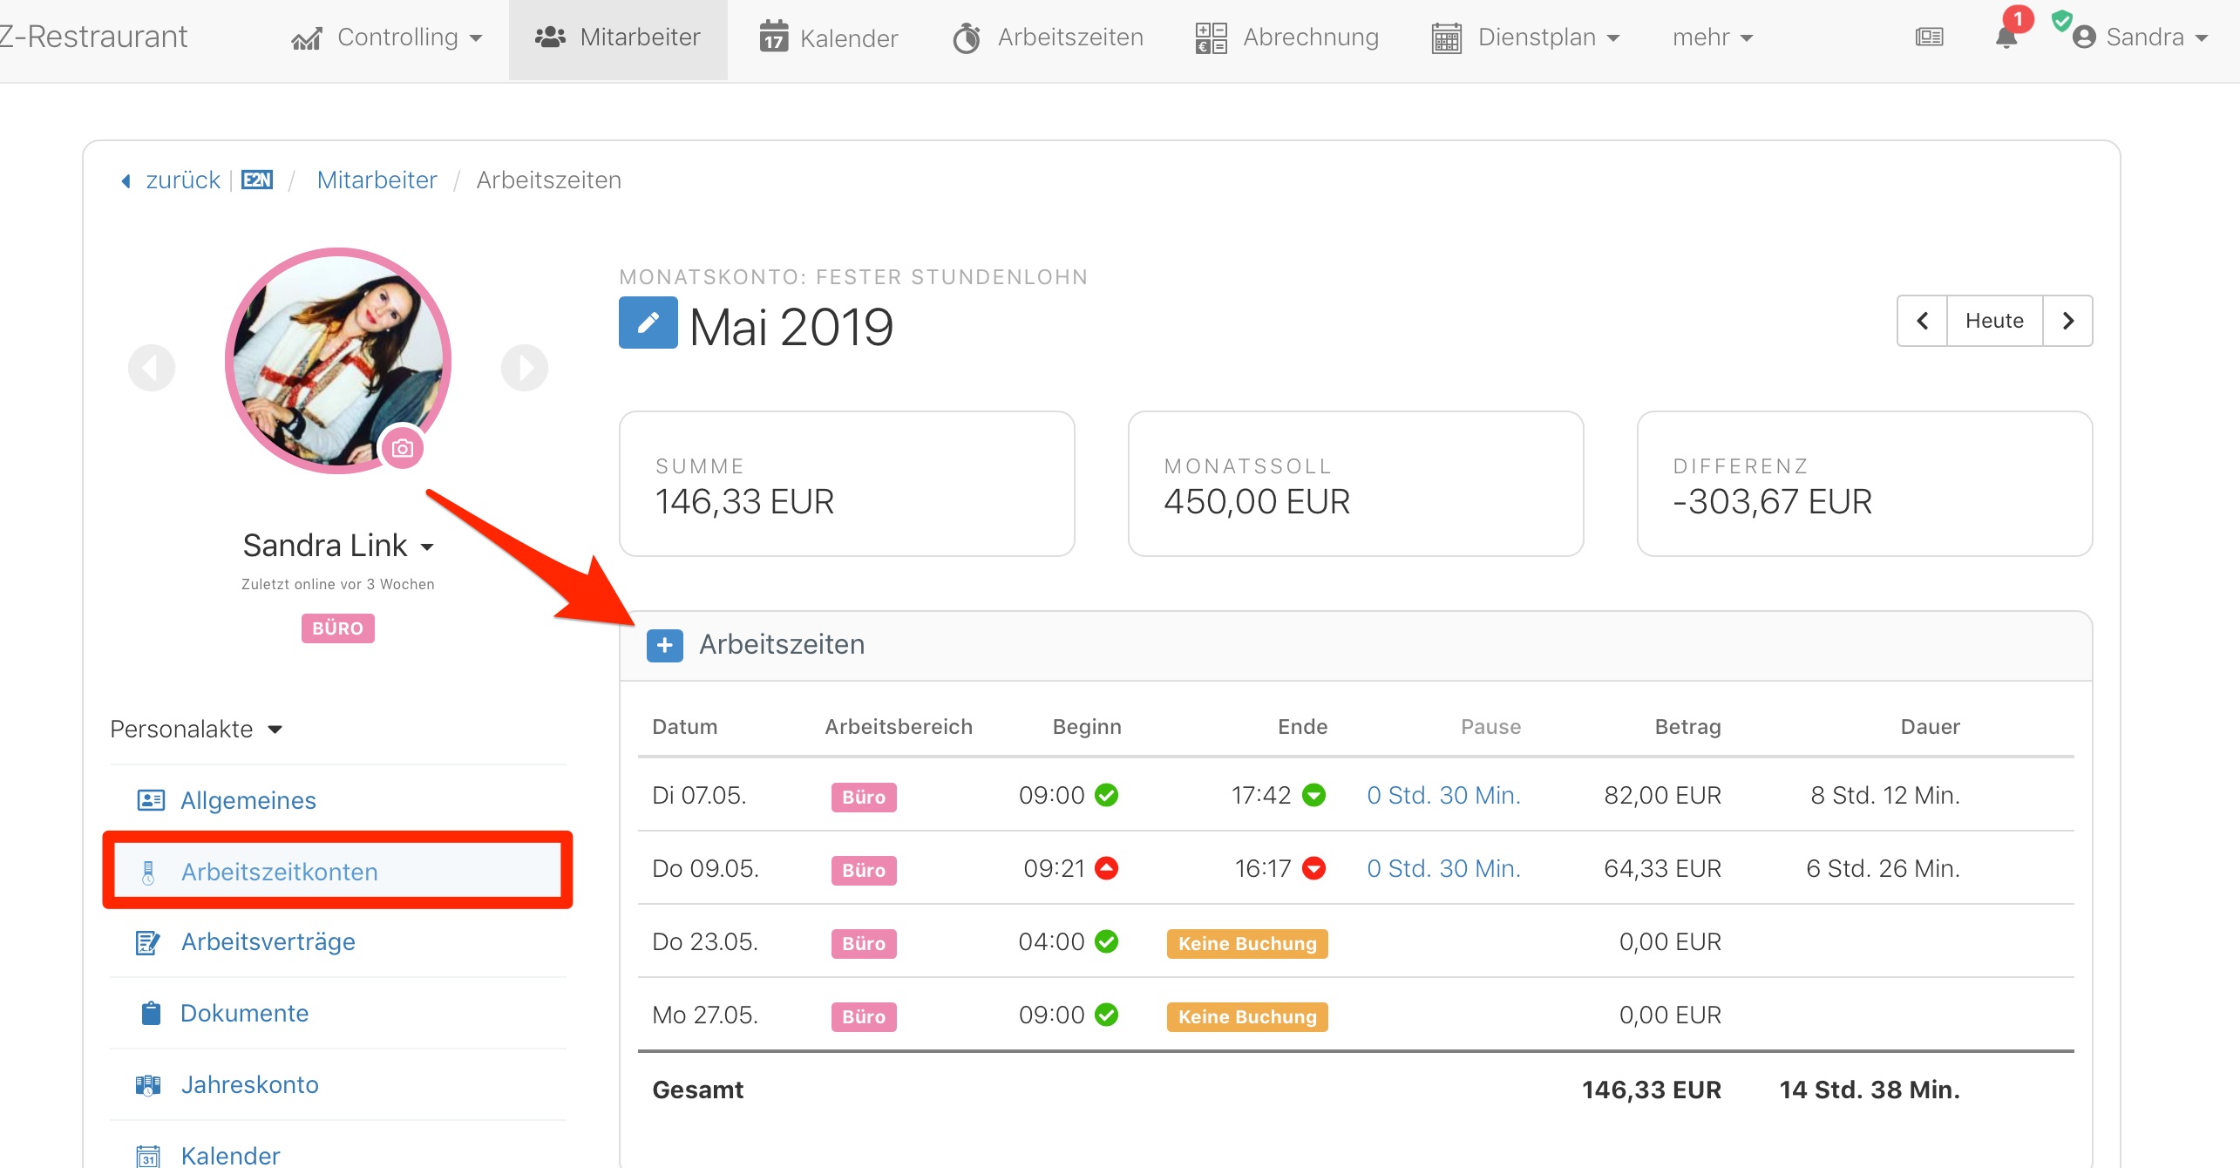Expand the Dienstplan dropdown
The width and height of the screenshot is (2240, 1168).
coord(1525,37)
